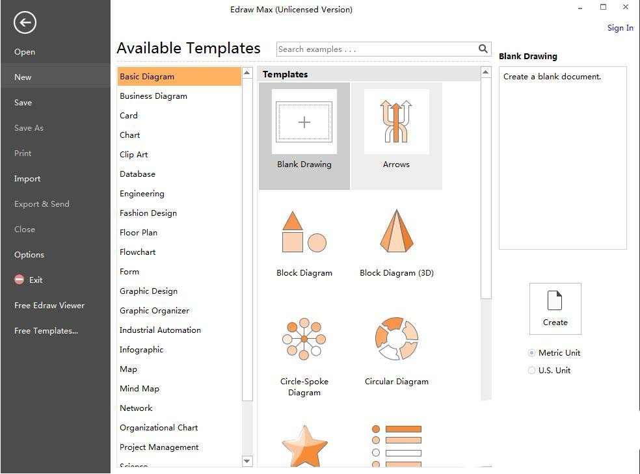The height and width of the screenshot is (474, 640).
Task: Select the Graphic Organizer category
Action: pos(154,310)
